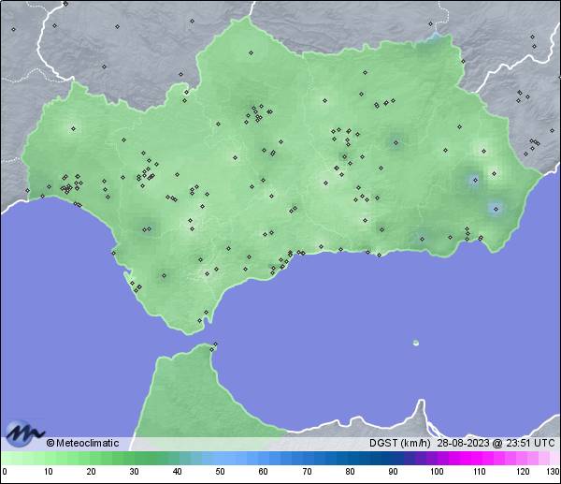Click the "60" value on the legend scale

pos(264,471)
